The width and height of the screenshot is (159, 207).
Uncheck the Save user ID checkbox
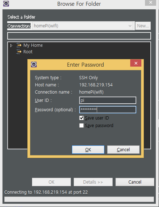point(81,118)
